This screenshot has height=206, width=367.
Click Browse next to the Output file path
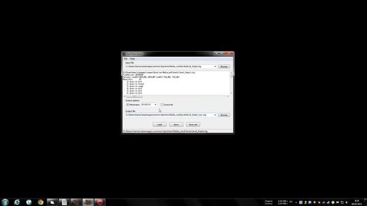point(224,115)
